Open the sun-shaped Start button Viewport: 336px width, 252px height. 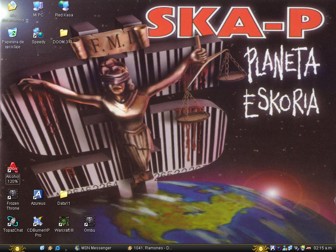(x=18, y=249)
